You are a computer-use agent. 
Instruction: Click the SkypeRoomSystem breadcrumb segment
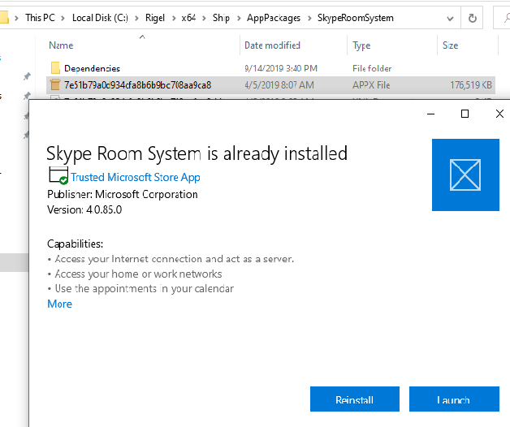(356, 18)
